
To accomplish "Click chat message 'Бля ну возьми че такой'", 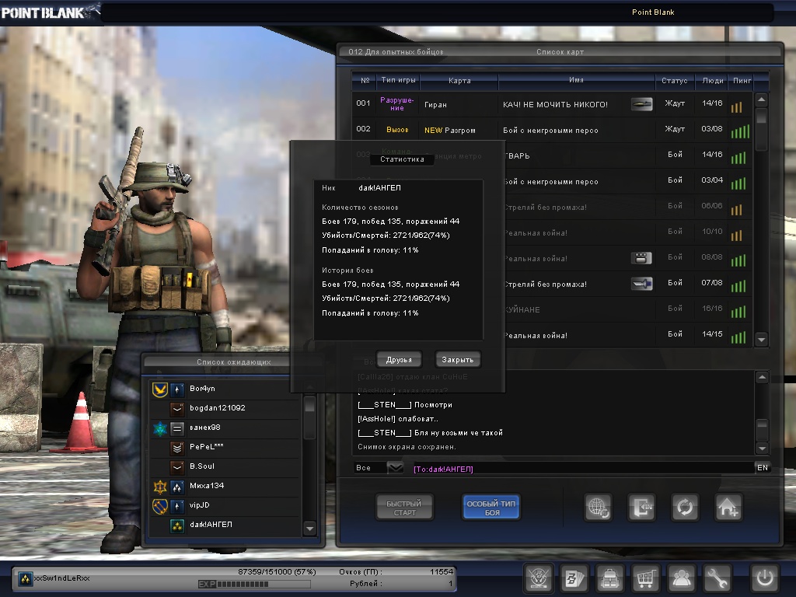I will pyautogui.click(x=459, y=432).
